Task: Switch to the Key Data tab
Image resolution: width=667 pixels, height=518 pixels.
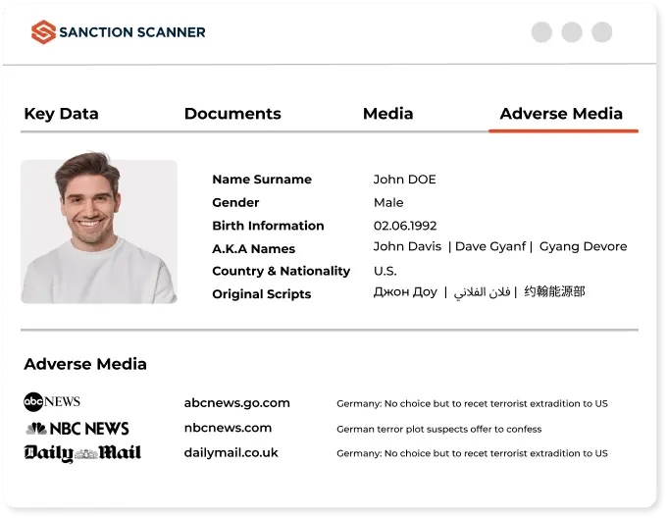Action: (61, 114)
